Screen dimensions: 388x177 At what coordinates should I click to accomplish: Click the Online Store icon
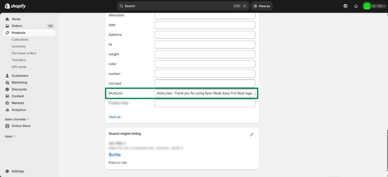point(7,126)
